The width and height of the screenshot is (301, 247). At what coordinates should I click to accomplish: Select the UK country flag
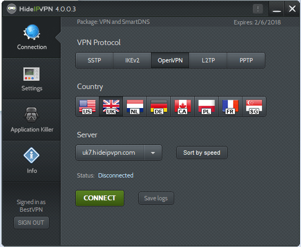[x=111, y=106]
